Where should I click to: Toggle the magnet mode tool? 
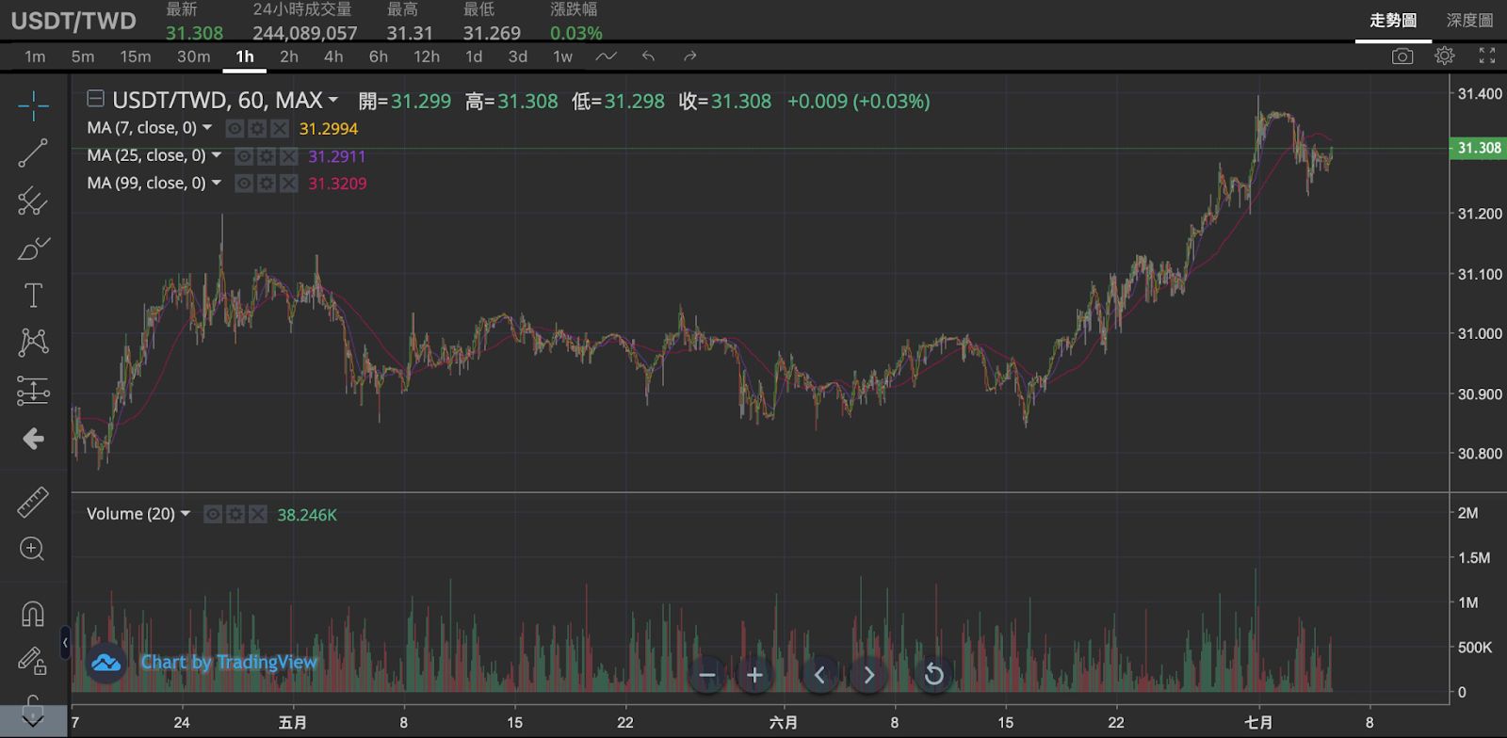pyautogui.click(x=33, y=614)
